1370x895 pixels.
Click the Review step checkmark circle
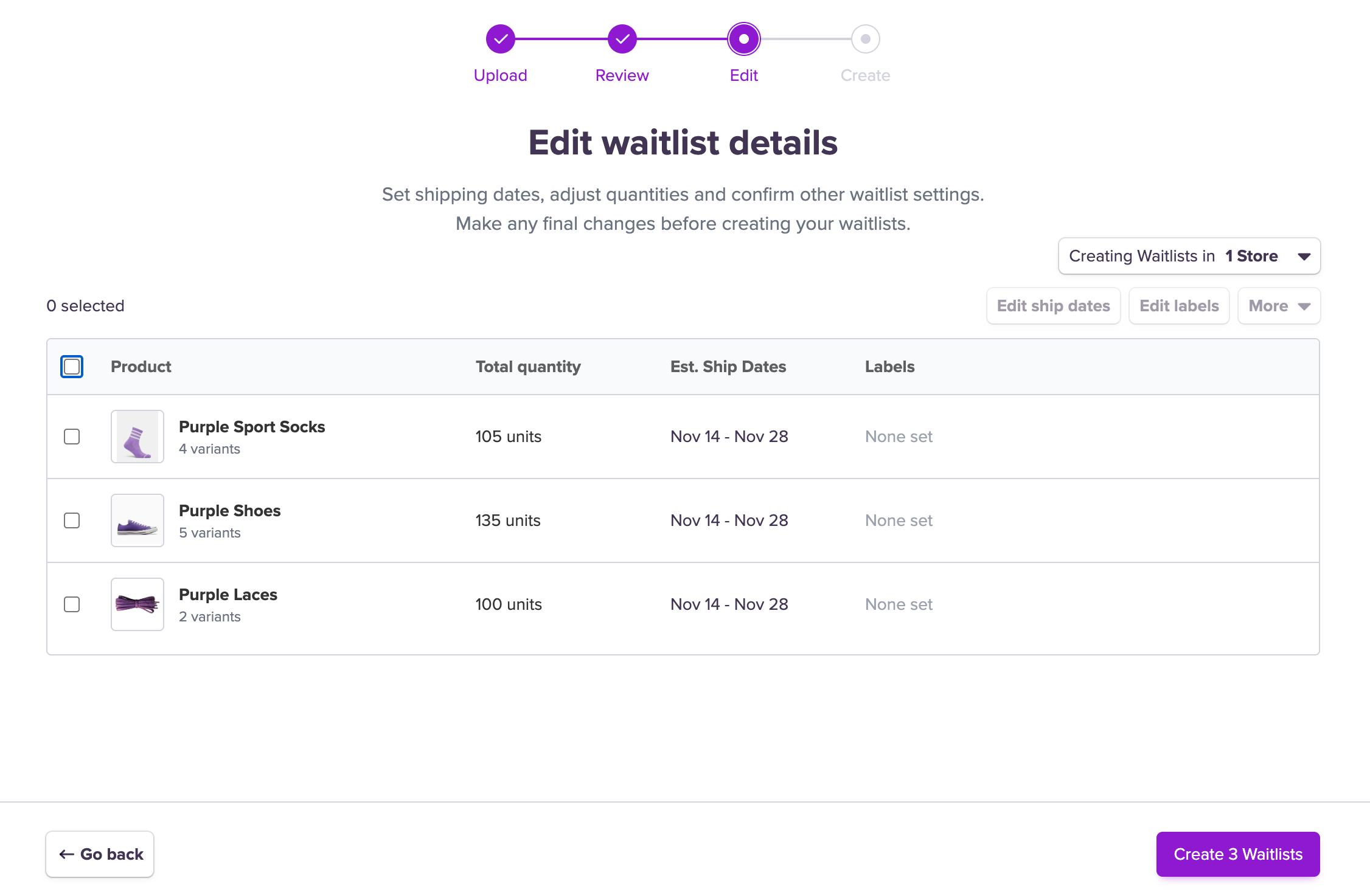click(622, 39)
